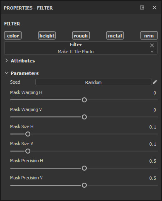
Task: Close the Properties - Filter panel
Action: [155, 7]
